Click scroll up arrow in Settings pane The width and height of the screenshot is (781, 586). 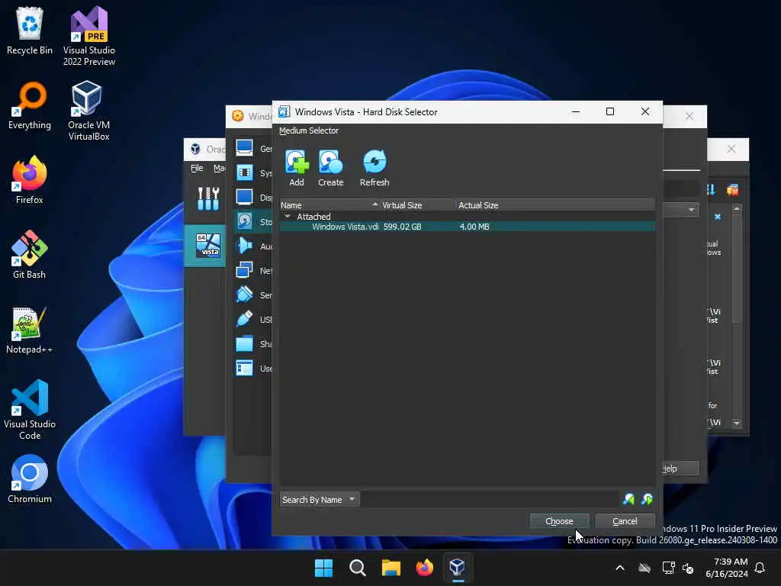(737, 209)
